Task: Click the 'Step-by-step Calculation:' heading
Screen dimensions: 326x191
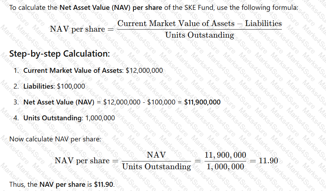Action: click(x=59, y=54)
